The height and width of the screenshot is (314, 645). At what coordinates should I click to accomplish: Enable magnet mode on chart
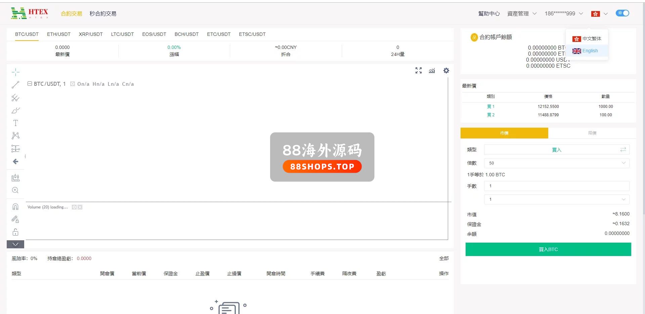[15, 207]
